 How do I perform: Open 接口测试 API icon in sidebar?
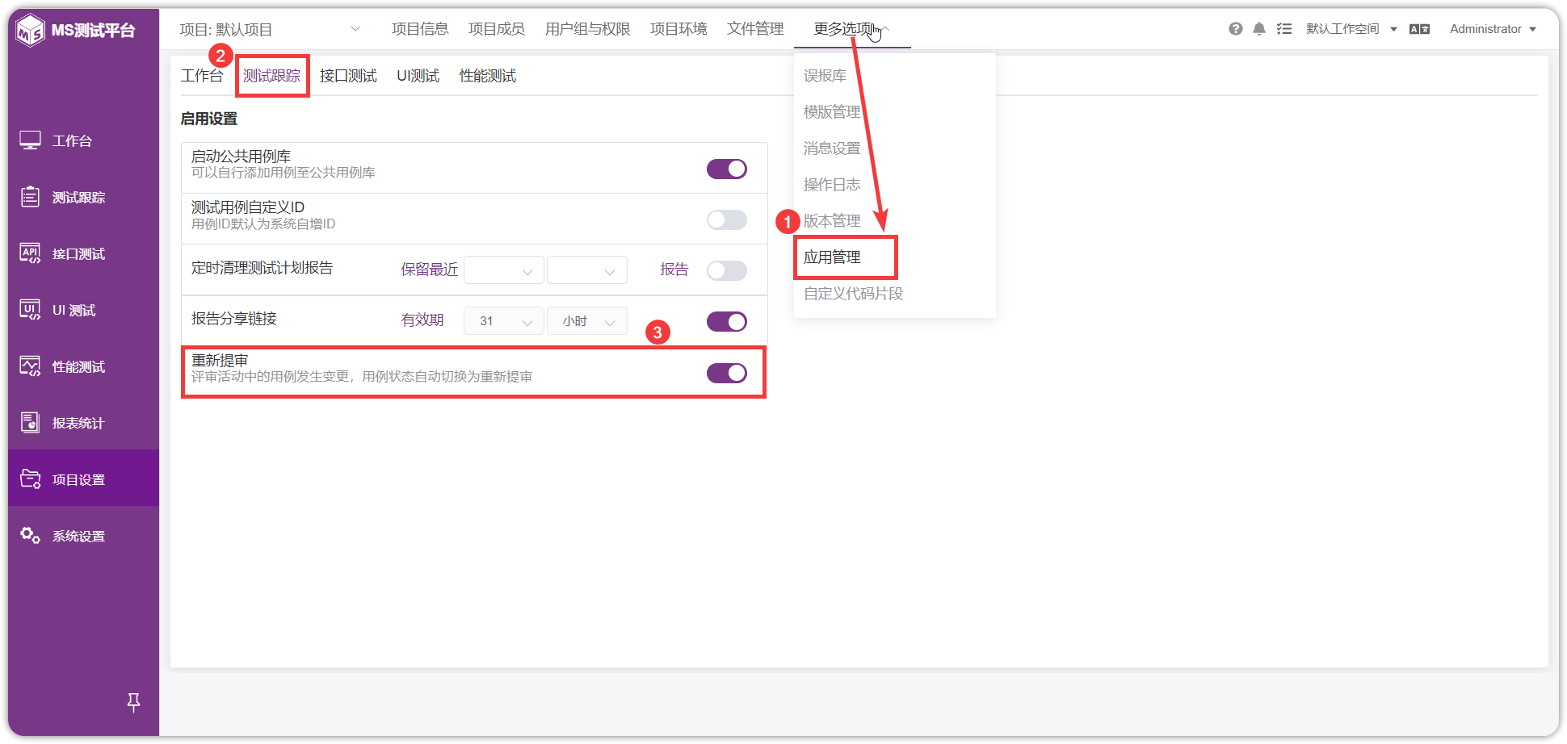click(30, 253)
